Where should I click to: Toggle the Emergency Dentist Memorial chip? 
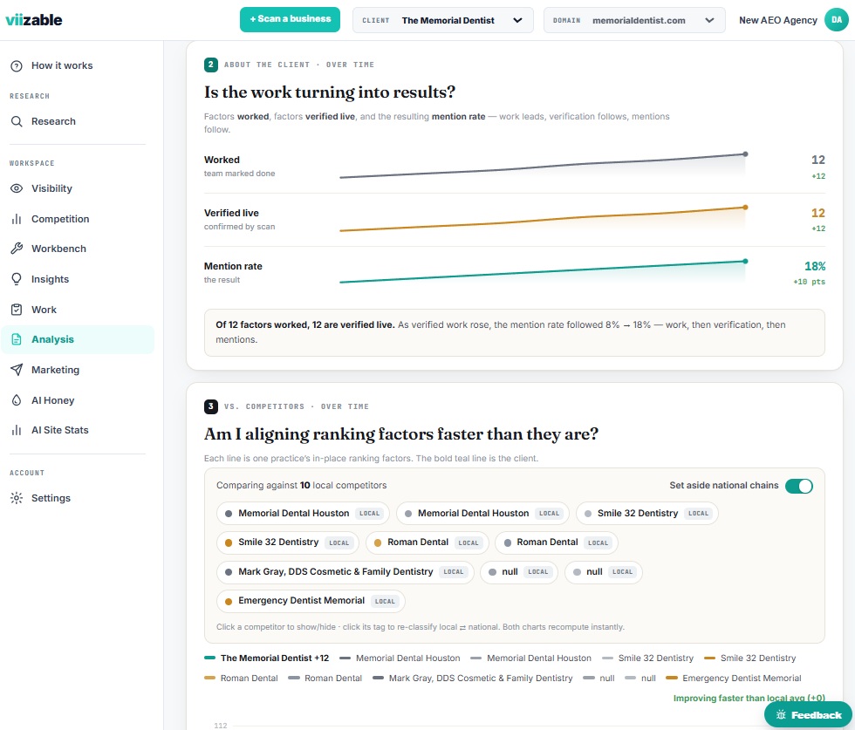pos(311,601)
